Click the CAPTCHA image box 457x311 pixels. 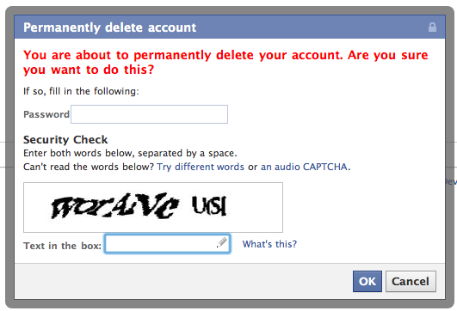[x=153, y=207]
